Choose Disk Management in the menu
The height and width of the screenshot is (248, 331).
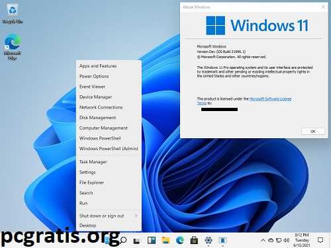(x=109, y=118)
